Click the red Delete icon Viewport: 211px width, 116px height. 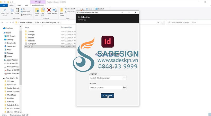click(x=49, y=10)
